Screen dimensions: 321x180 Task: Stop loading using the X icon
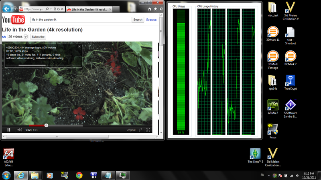point(62,9)
